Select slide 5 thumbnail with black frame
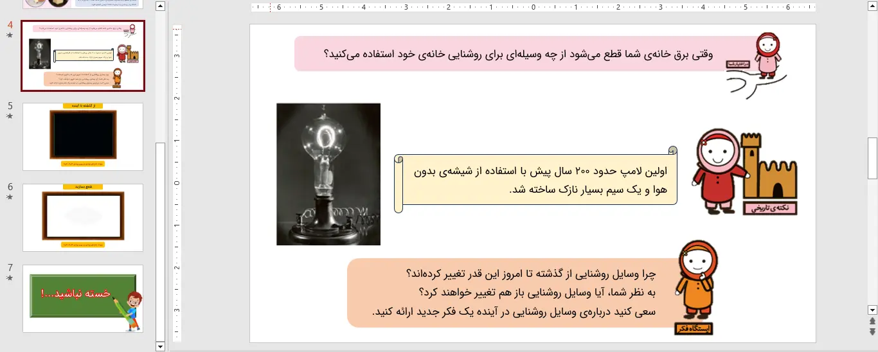 coord(83,137)
